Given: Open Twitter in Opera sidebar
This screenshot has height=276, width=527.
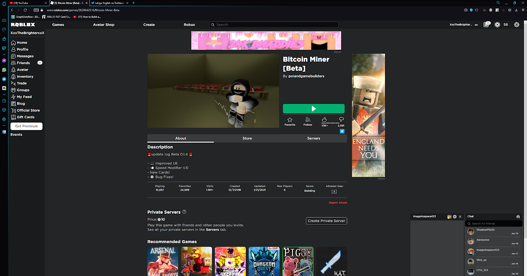Looking at the screenshot, I should pyautogui.click(x=4, y=79).
